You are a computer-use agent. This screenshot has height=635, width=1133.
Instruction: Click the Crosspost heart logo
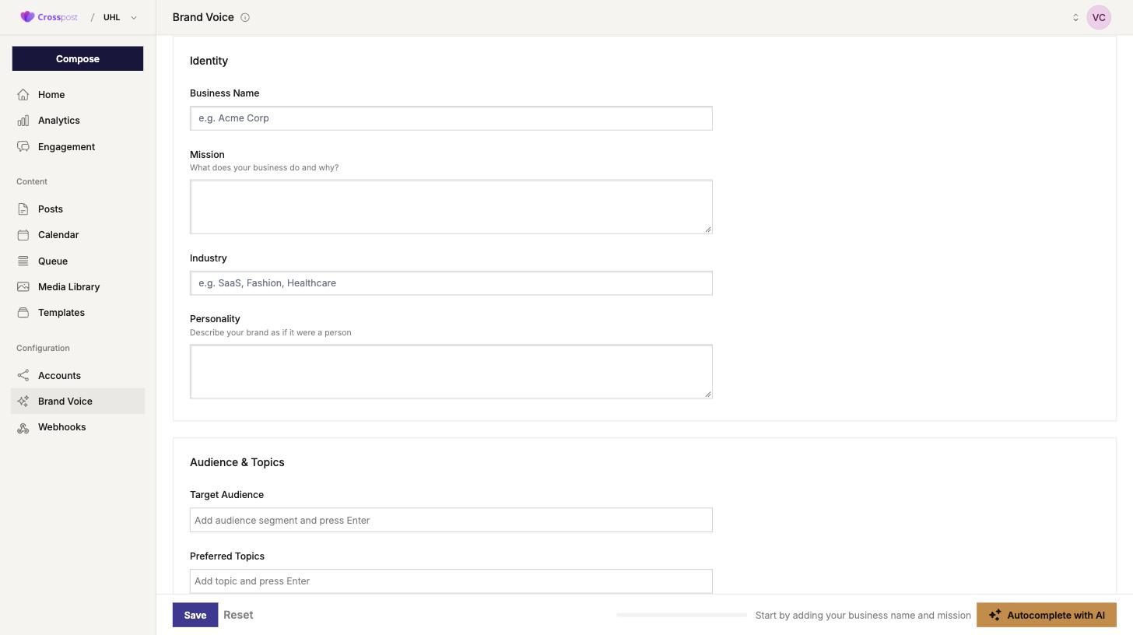27,17
